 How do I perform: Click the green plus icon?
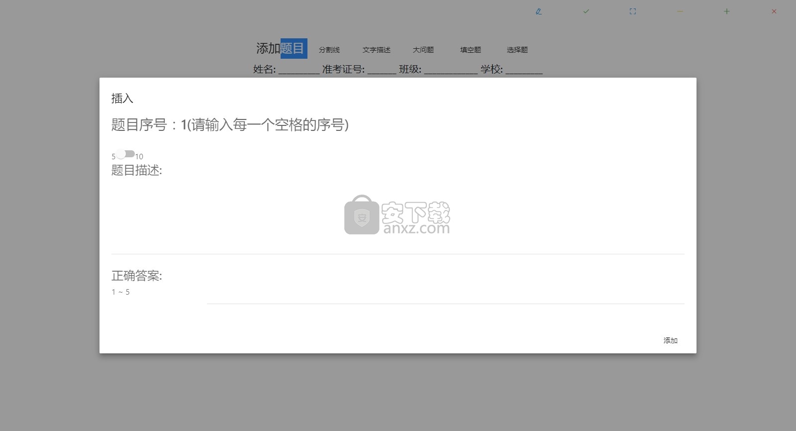pos(727,11)
